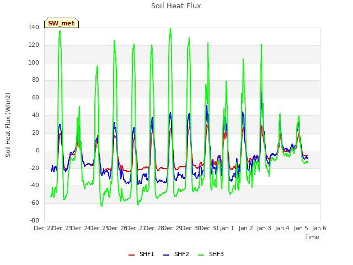Click the 100 y-axis tick label
The height and width of the screenshot is (265, 353).
[34, 62]
